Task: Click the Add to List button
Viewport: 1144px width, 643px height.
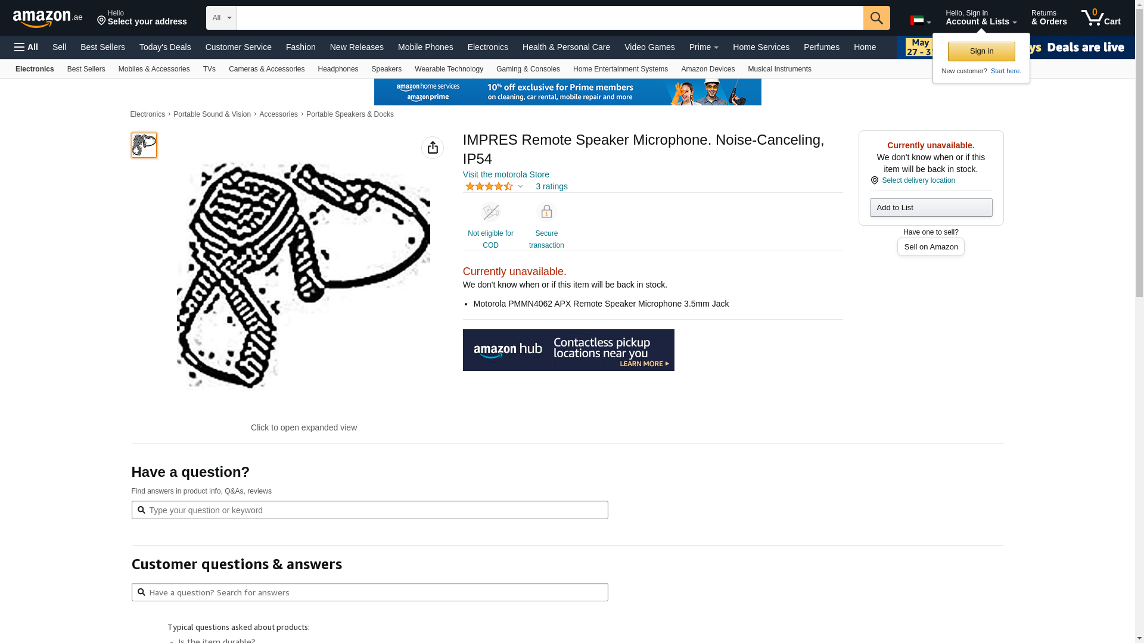Action: (931, 207)
